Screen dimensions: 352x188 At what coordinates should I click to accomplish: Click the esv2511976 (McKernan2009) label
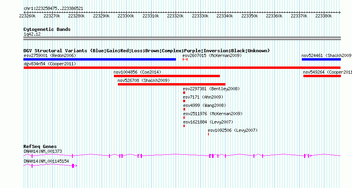213,114
